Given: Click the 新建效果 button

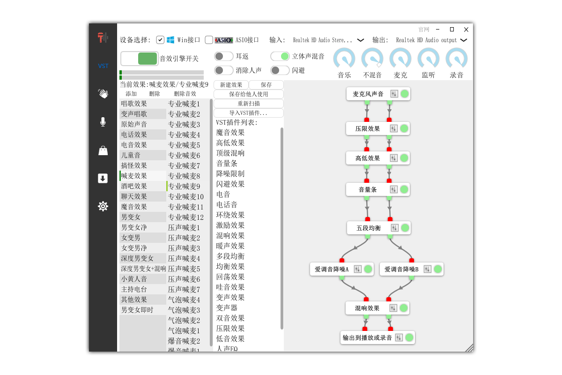Looking at the screenshot, I should point(231,85).
